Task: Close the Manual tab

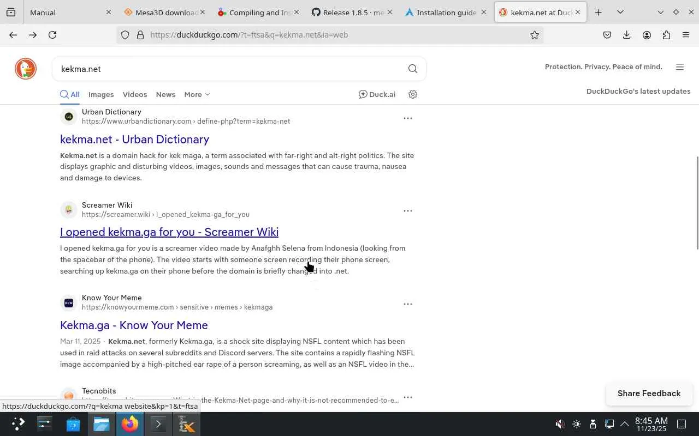Action: tap(108, 12)
